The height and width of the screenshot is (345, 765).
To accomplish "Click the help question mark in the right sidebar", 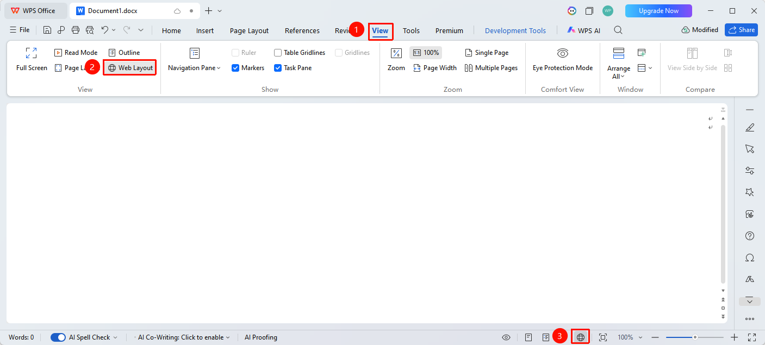I will [750, 236].
